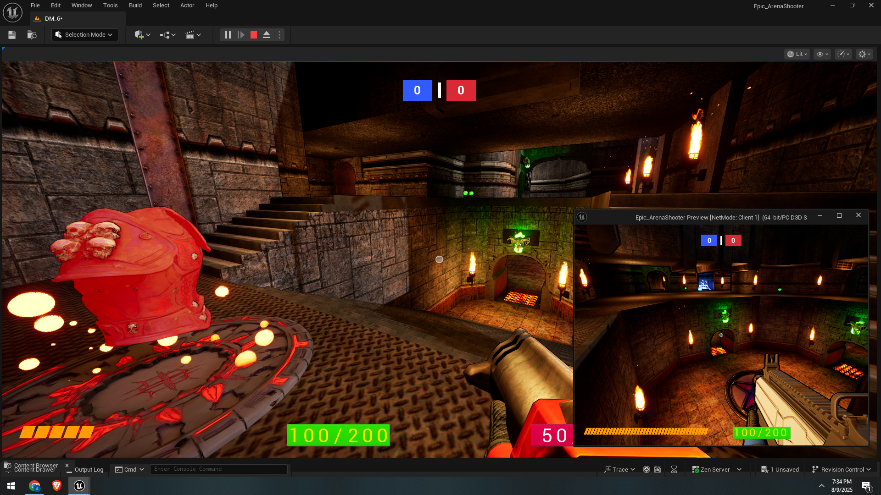Focus the Enter Console Command field
This screenshot has width=881, height=495.
point(219,469)
